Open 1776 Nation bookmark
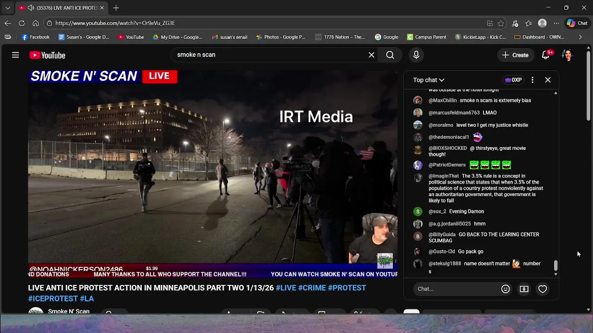The width and height of the screenshot is (593, 333). click(340, 37)
